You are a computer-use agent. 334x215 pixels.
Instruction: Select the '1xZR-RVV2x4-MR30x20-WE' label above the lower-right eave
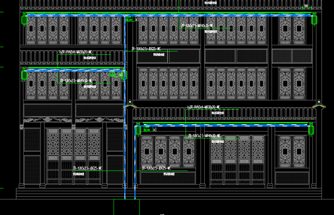point(203,107)
